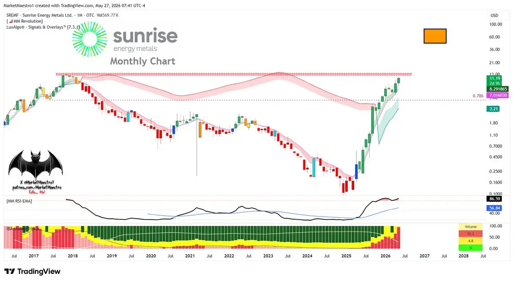
Task: Click the Monthly Chart title text
Action: (143, 61)
